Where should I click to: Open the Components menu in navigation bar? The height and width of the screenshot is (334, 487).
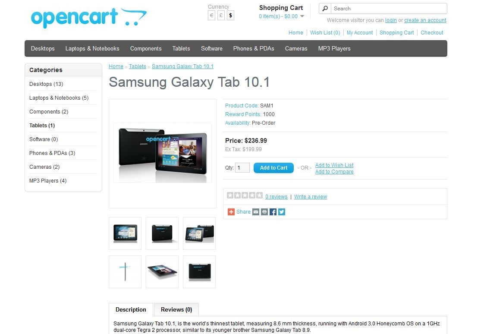coord(146,48)
